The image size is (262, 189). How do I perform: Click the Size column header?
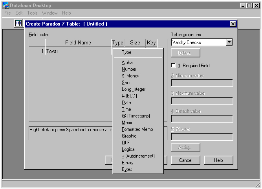point(135,43)
